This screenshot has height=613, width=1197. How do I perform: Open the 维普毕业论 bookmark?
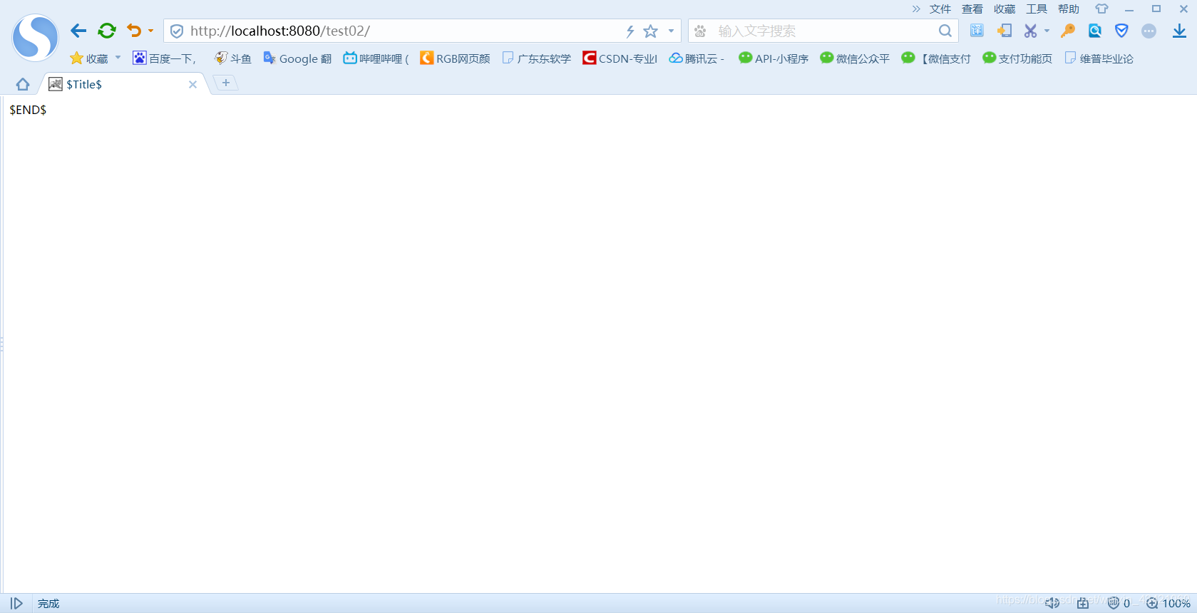(1099, 58)
